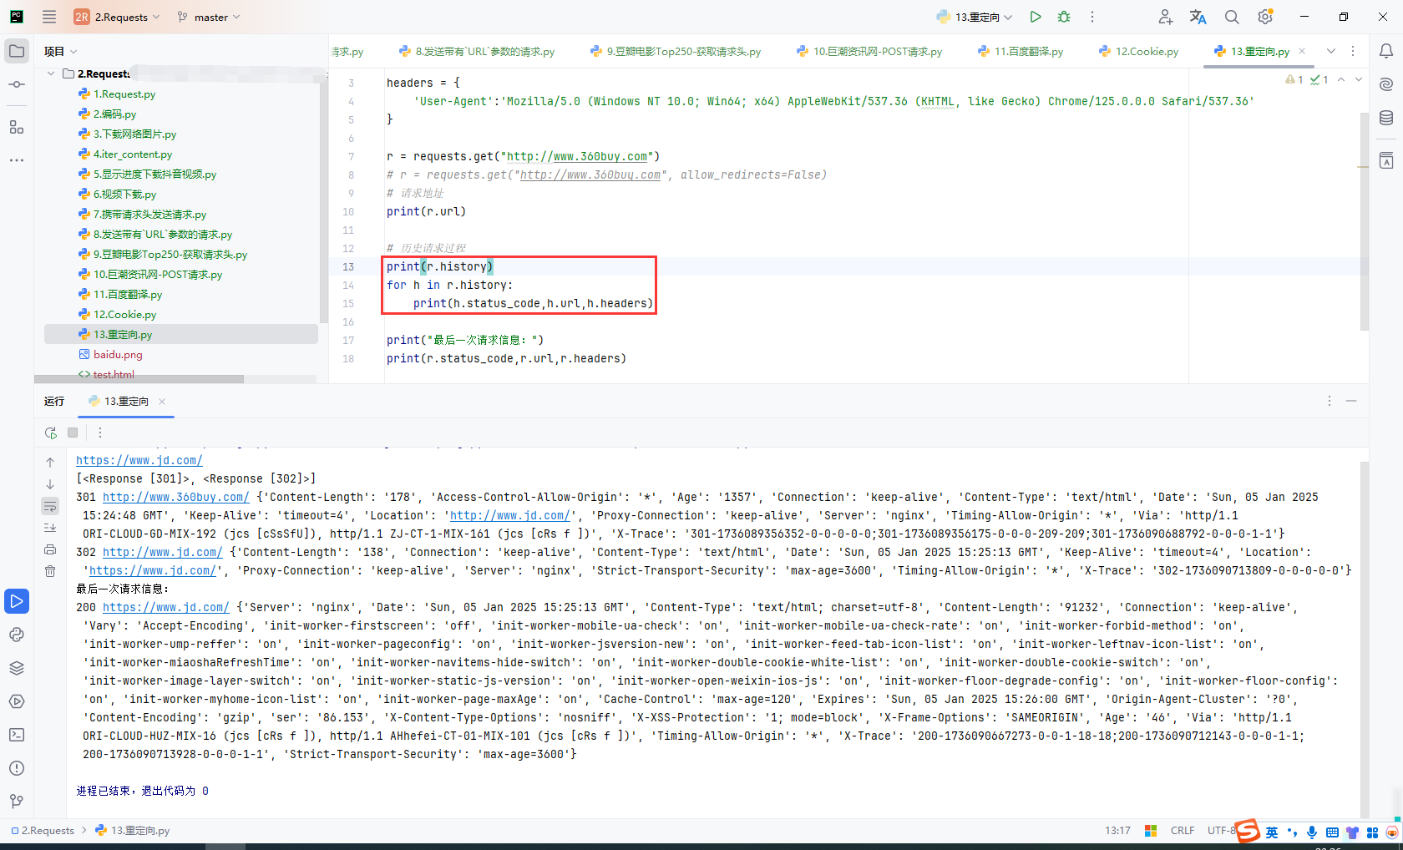Click the translate icon in the toolbar
Image resolution: width=1403 pixels, height=850 pixels.
click(x=1198, y=17)
